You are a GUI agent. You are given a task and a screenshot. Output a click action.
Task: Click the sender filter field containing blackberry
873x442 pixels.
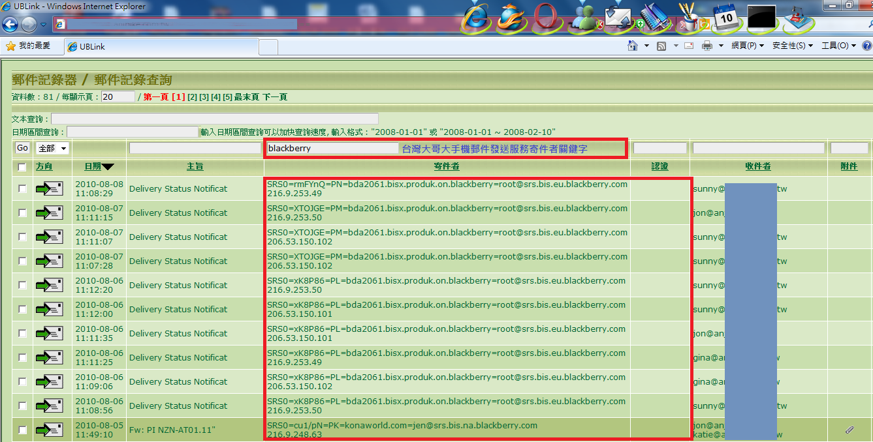(x=333, y=148)
